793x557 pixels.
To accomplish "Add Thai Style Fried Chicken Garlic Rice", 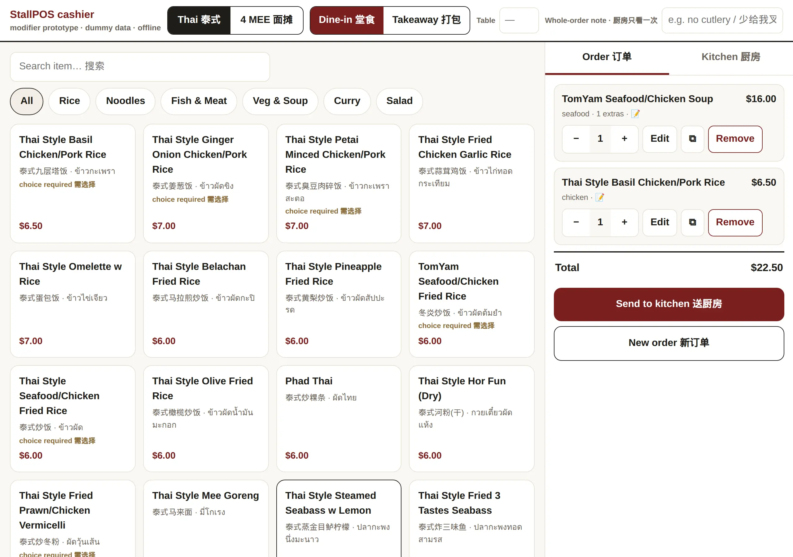I will coord(471,183).
